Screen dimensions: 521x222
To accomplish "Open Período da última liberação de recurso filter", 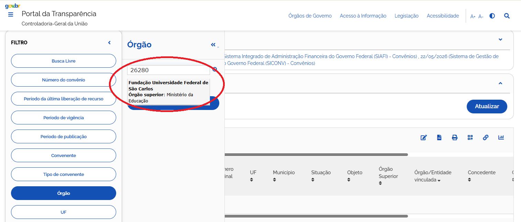I will 64,99.
